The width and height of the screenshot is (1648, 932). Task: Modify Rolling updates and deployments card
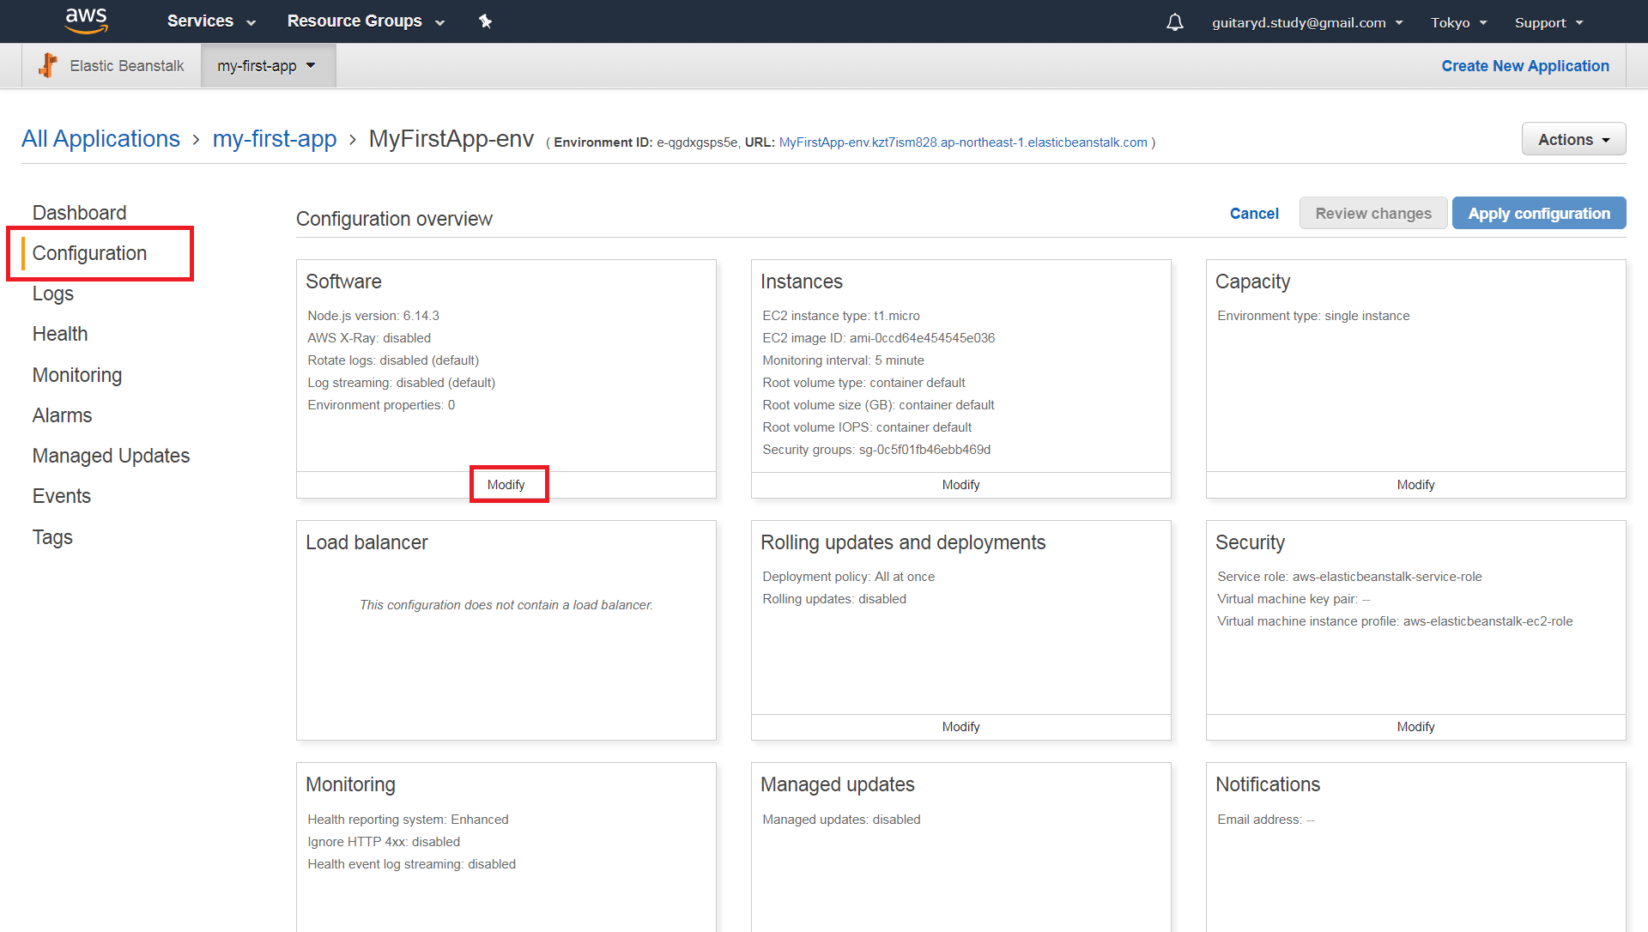[960, 727]
